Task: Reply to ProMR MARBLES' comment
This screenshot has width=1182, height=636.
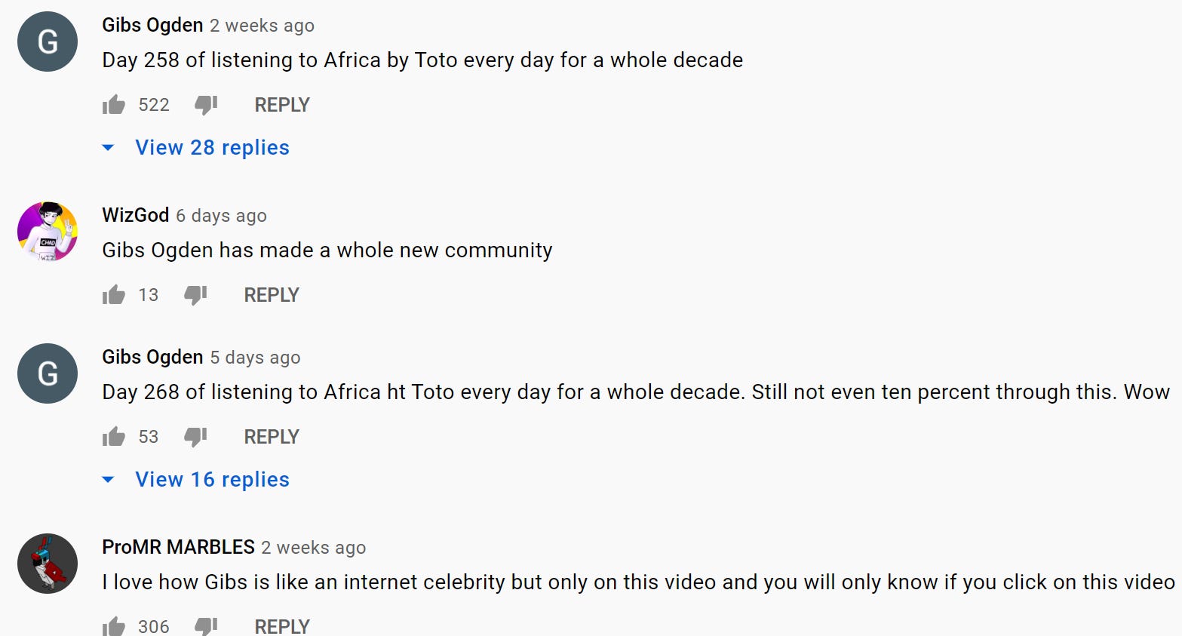Action: [x=282, y=626]
